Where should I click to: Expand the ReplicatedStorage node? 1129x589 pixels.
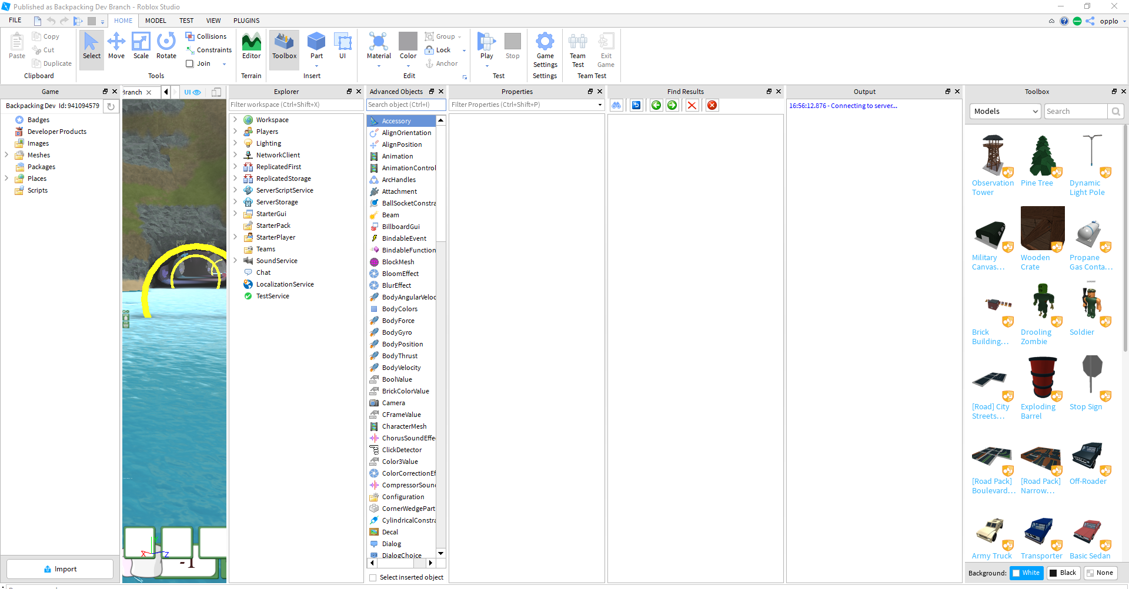click(235, 179)
